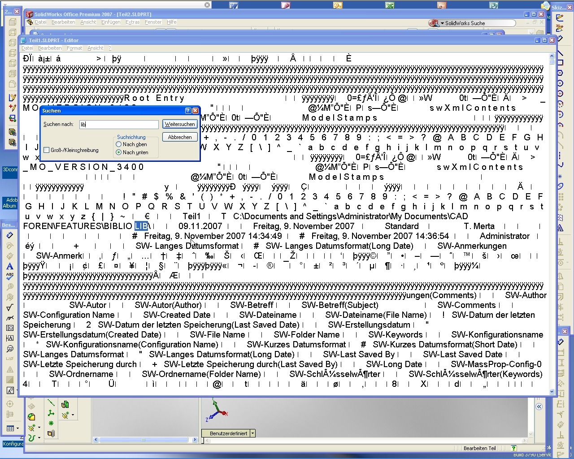The height and width of the screenshot is (459, 574).
Task: Click the Benutzerdefiniert view label
Action: tap(228, 433)
